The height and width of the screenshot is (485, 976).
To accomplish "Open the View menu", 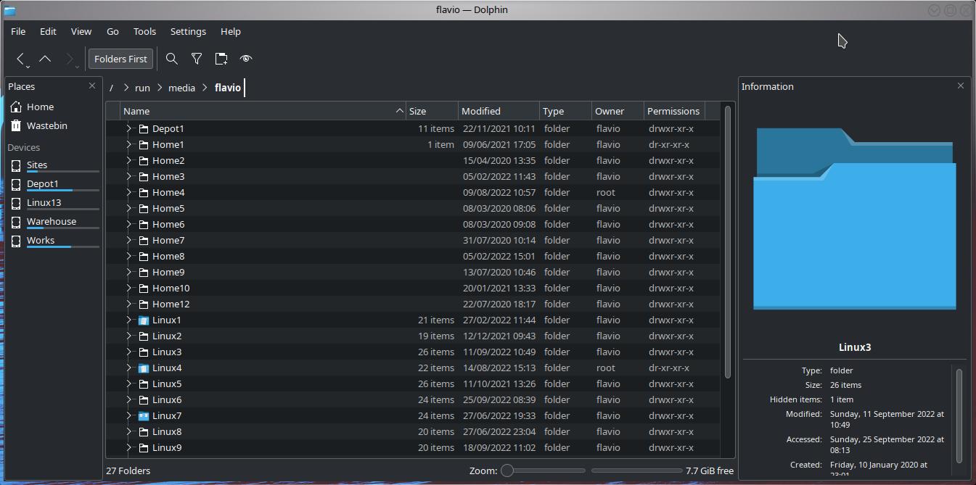I will click(81, 31).
